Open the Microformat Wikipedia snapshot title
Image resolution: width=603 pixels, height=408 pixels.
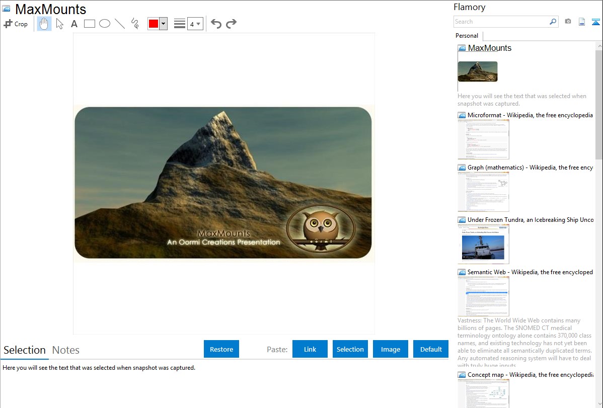pos(530,115)
